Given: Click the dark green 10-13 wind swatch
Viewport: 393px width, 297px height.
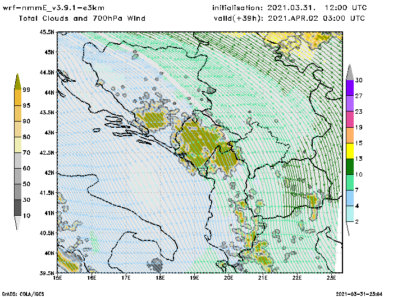Looking at the screenshot, I should [350, 166].
